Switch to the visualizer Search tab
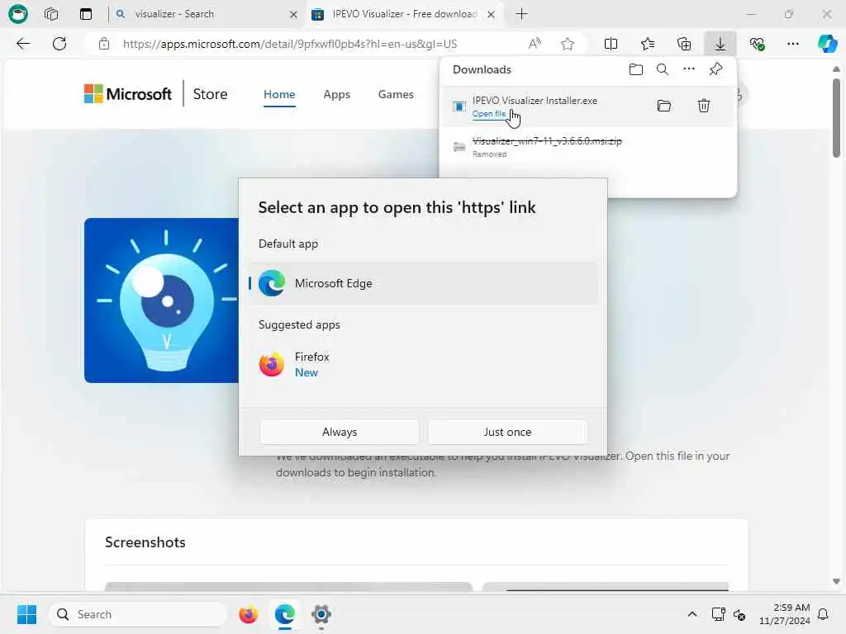846x634 pixels. coord(206,14)
